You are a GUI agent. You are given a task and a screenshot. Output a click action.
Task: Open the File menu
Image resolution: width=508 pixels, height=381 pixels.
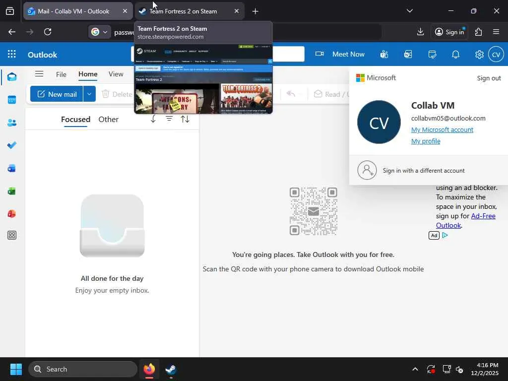tap(61, 74)
